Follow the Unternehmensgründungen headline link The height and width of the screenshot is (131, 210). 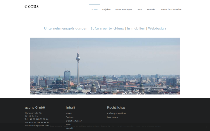[66, 29]
